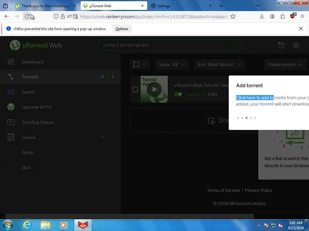Click the Games controller icon
The image size is (309, 231).
click(11, 137)
